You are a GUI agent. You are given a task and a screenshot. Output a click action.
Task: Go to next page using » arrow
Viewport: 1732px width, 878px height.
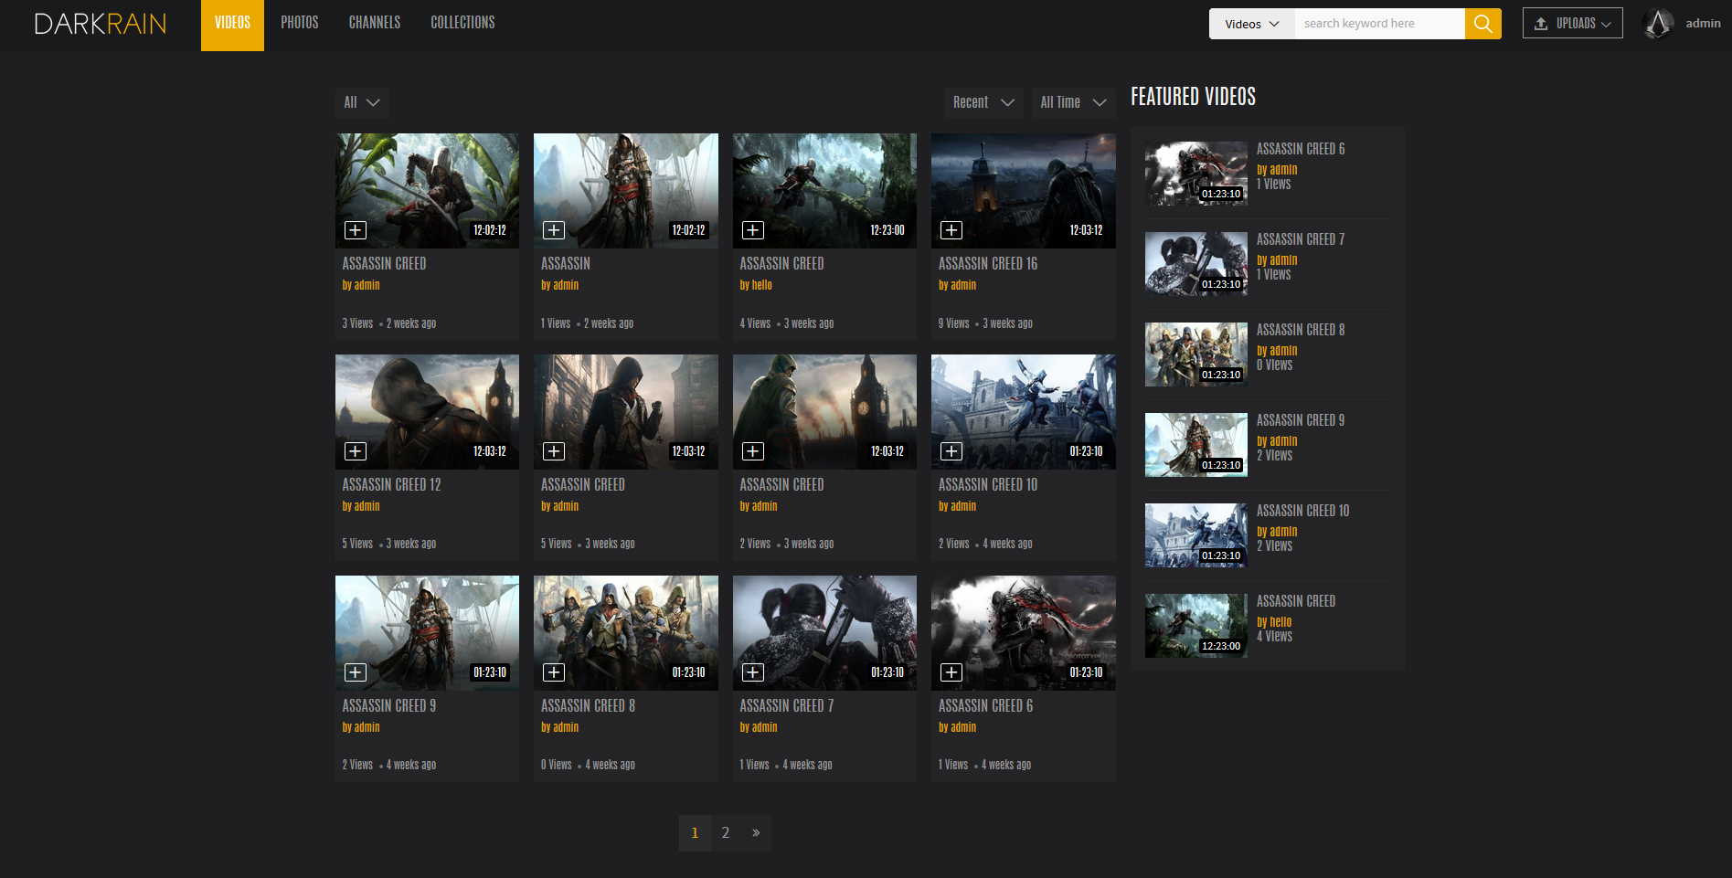[756, 833]
